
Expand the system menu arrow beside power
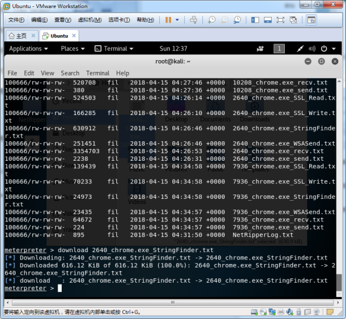coord(334,49)
